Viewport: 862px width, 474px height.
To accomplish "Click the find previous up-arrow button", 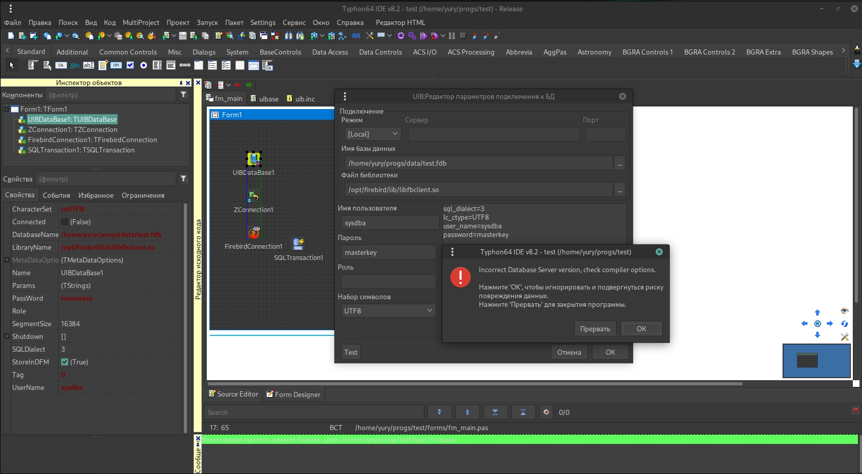I will [x=467, y=412].
